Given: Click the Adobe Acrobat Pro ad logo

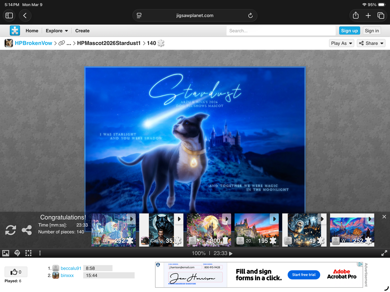Looking at the screenshot, I should tap(342, 274).
